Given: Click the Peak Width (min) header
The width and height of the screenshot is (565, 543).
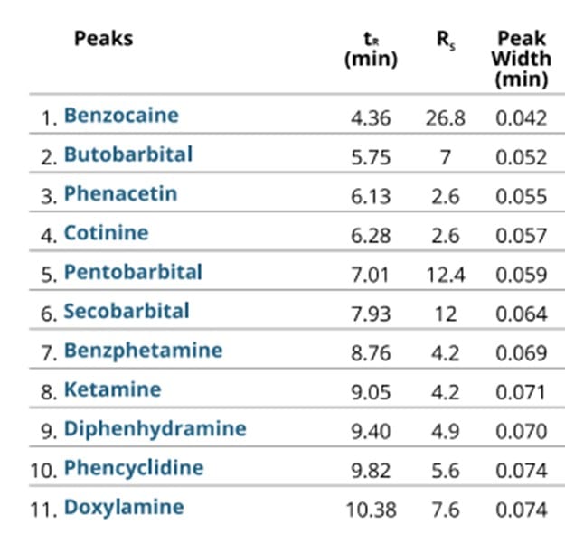Looking at the screenshot, I should pyautogui.click(x=522, y=59).
